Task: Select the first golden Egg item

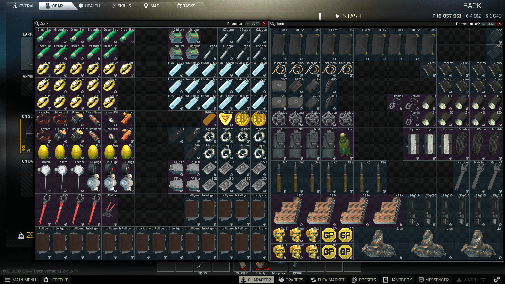Action: (43, 152)
